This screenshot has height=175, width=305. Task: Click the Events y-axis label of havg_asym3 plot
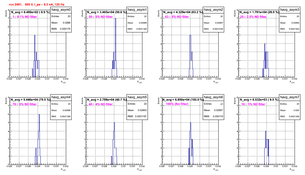pos(235,13)
